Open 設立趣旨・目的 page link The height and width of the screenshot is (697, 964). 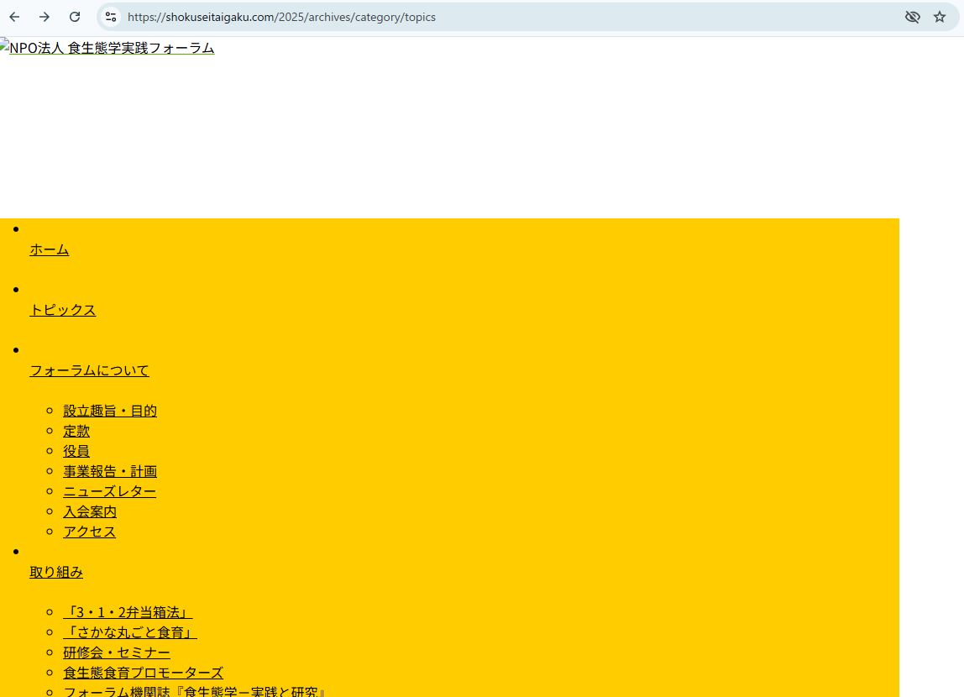(110, 411)
